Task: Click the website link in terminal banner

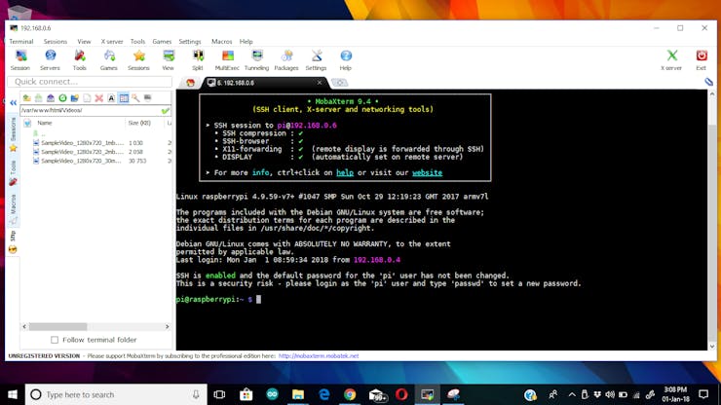Action: click(427, 173)
